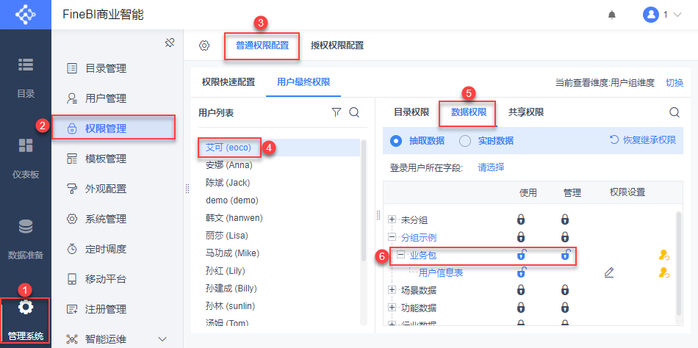Expand the 智能运维 menu chevron

[162, 338]
